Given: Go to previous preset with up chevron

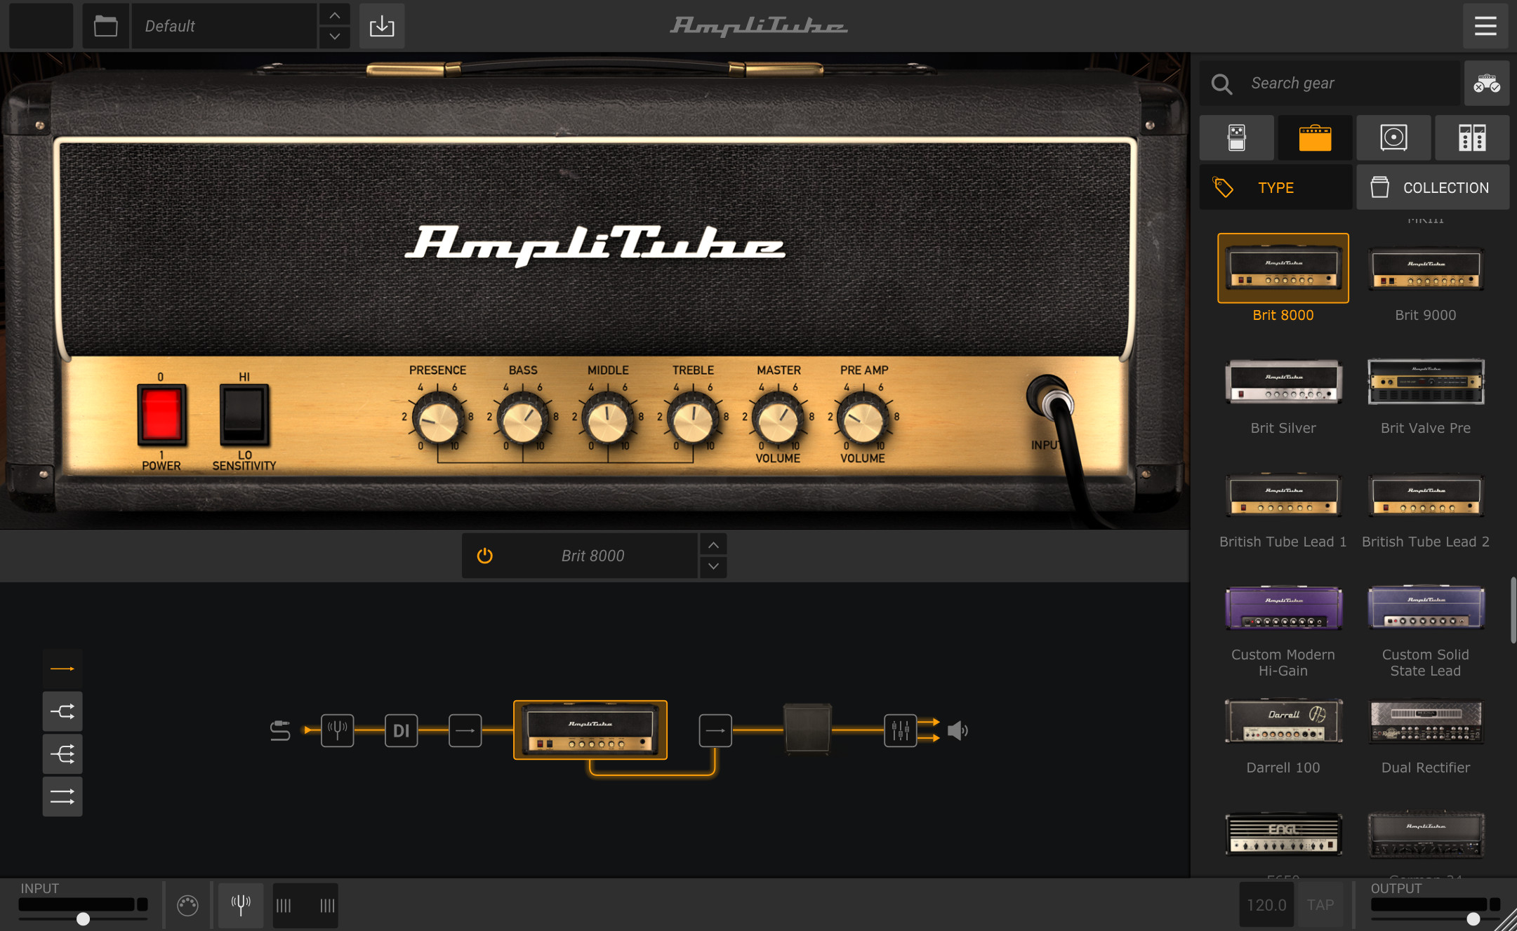Looking at the screenshot, I should tap(335, 15).
